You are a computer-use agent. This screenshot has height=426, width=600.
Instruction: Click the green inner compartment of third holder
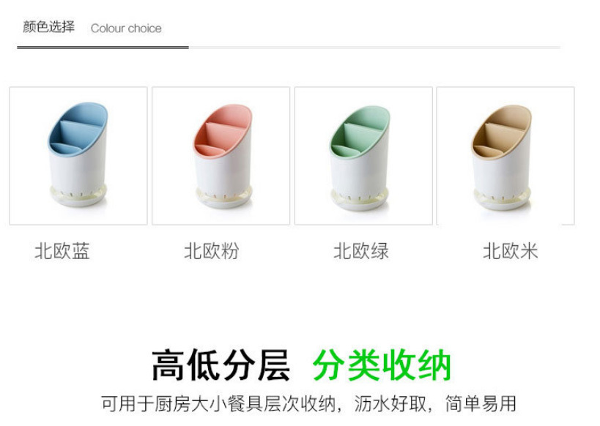(360, 131)
